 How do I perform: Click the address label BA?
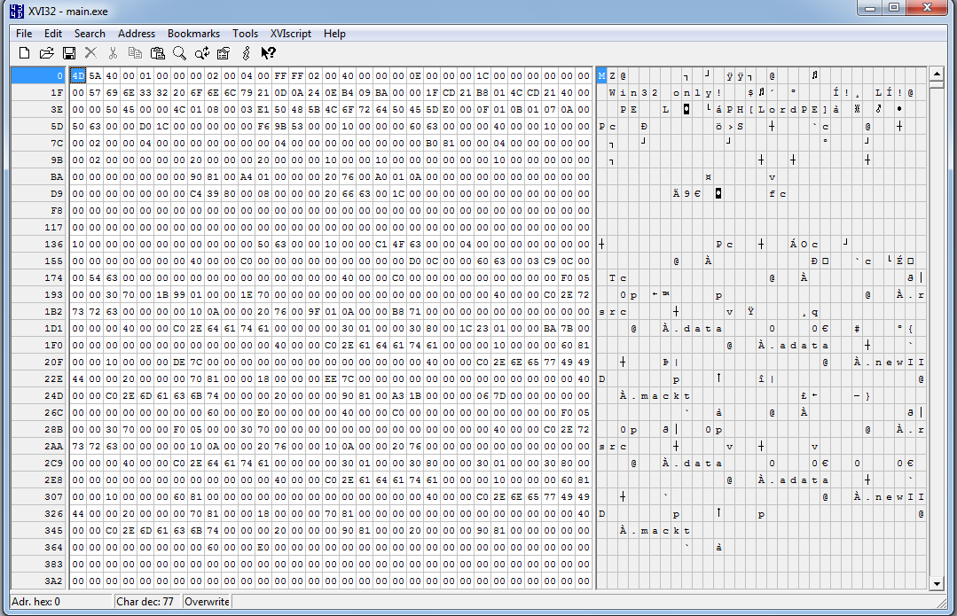tap(56, 177)
